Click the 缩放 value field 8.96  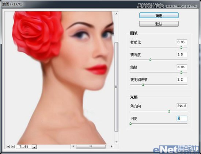point(182,67)
